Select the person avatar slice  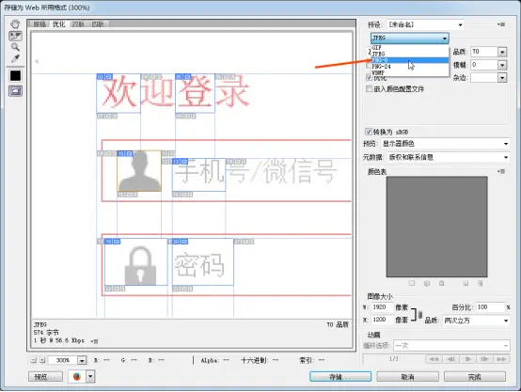point(139,171)
